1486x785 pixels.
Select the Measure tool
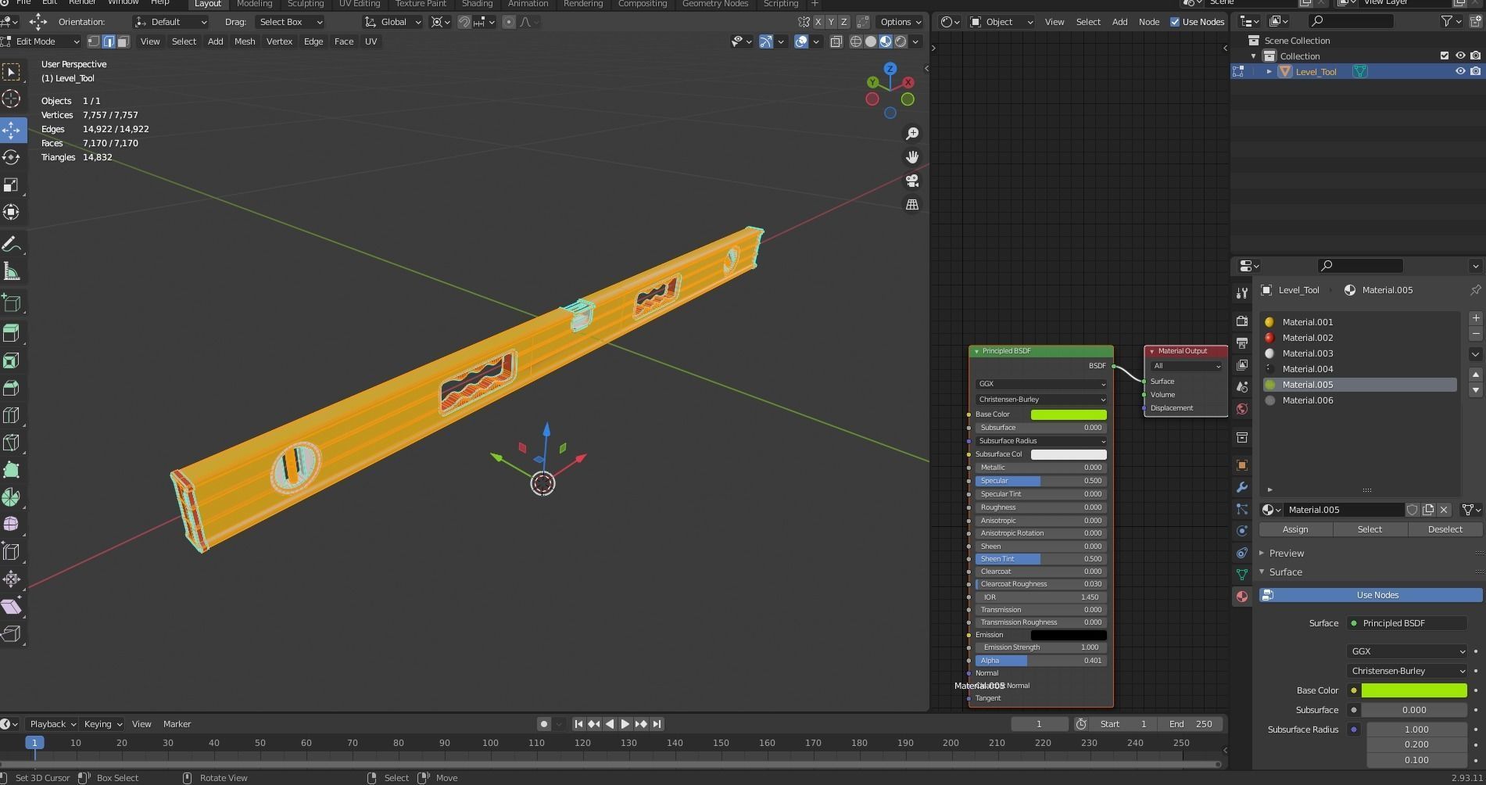(x=12, y=272)
